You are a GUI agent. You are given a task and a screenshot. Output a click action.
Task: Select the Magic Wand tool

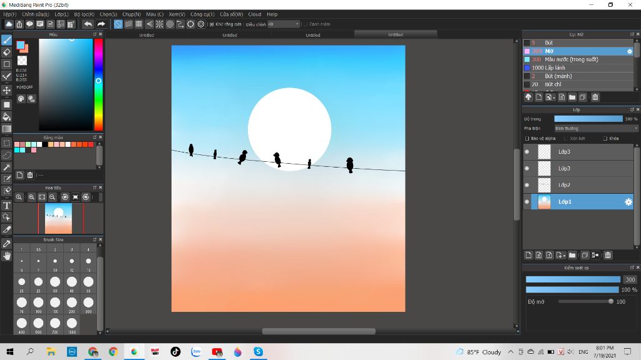pos(6,167)
